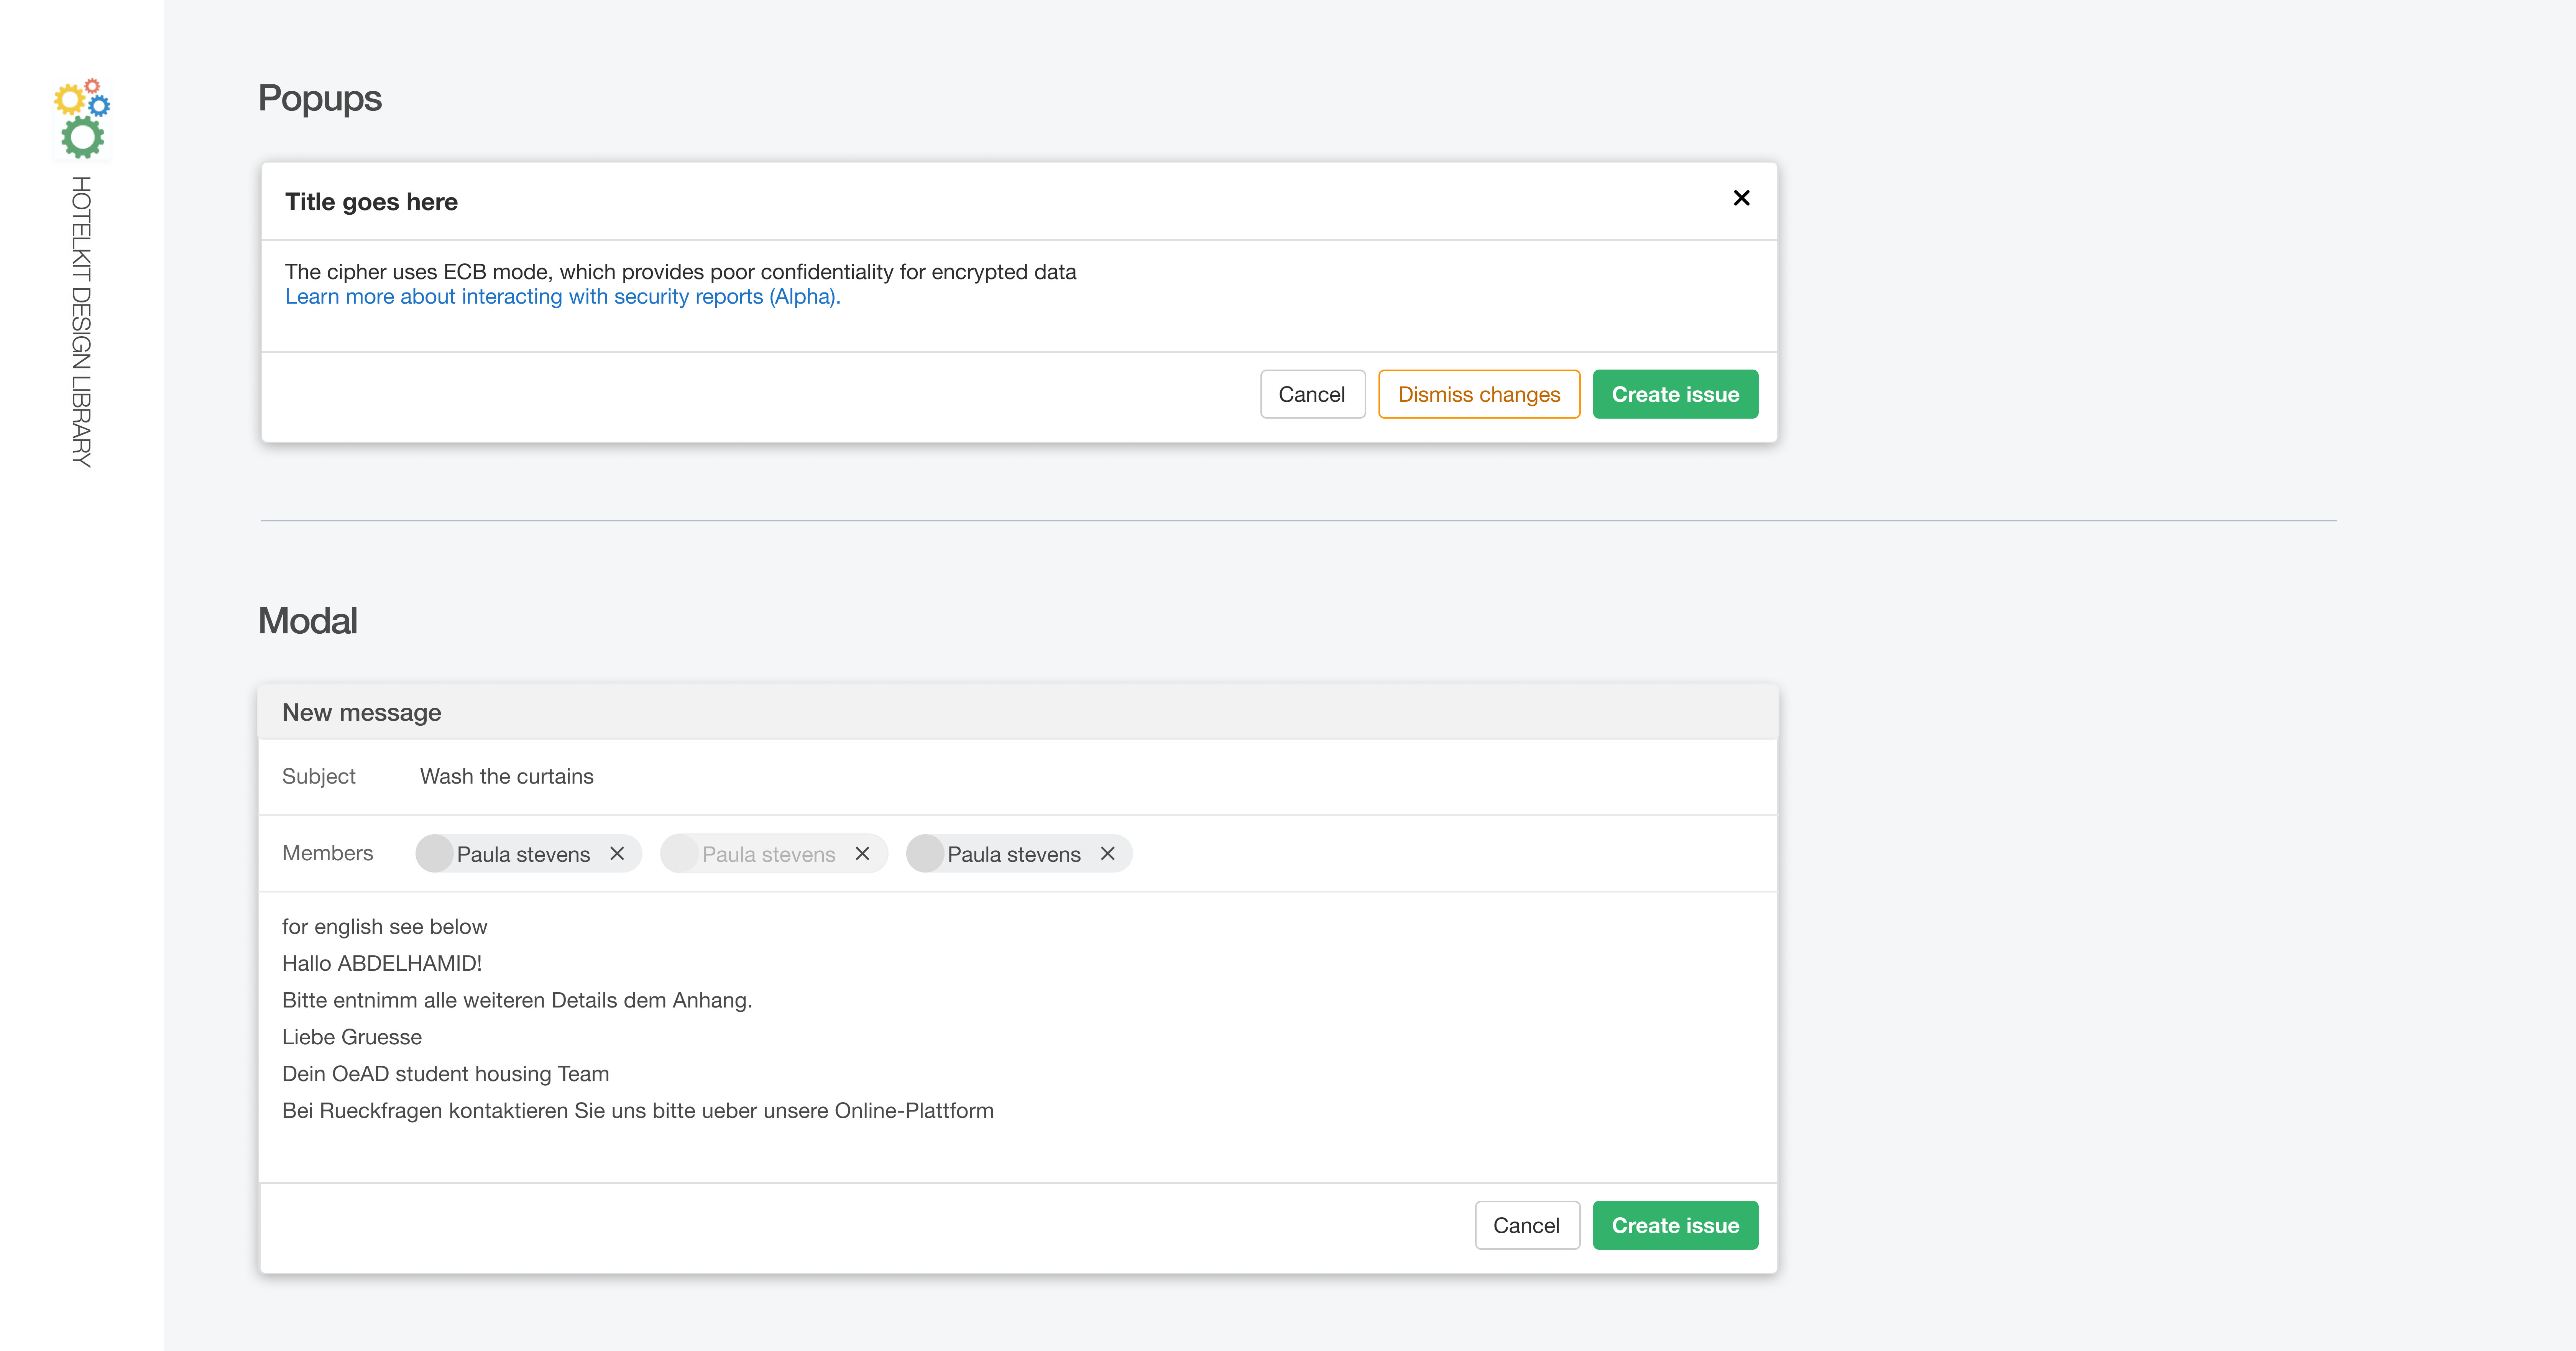Viewport: 2576px width, 1351px height.
Task: Click third Paula stevens avatar circle
Action: pyautogui.click(x=925, y=853)
